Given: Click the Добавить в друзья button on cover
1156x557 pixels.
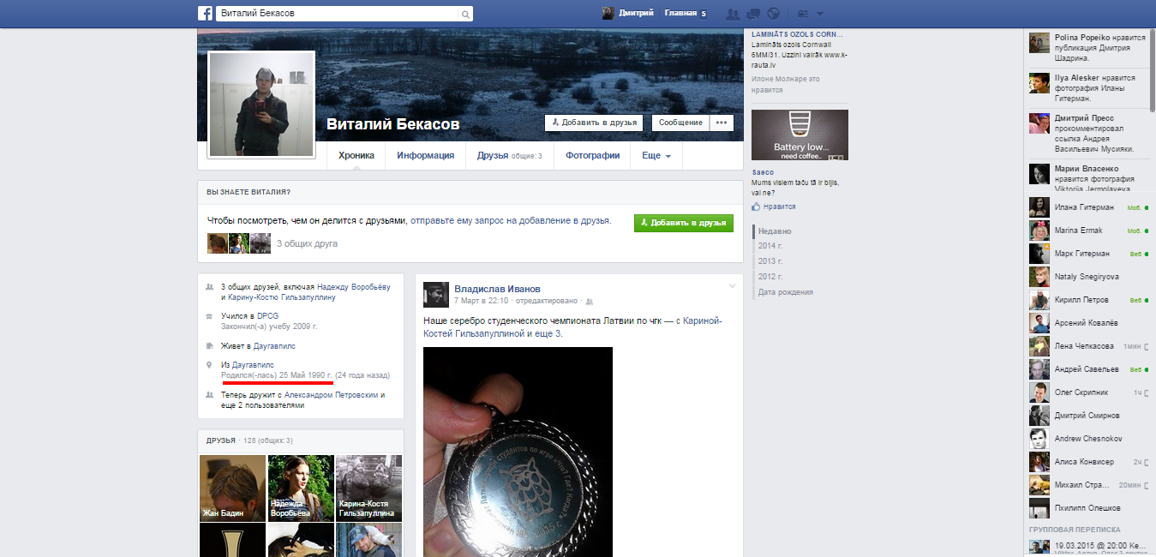Looking at the screenshot, I should point(595,123).
